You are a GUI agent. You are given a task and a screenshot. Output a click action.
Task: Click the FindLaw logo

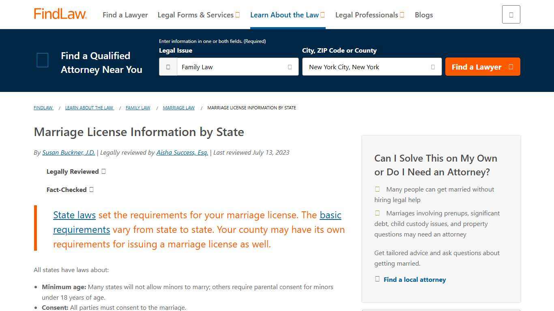pyautogui.click(x=60, y=13)
